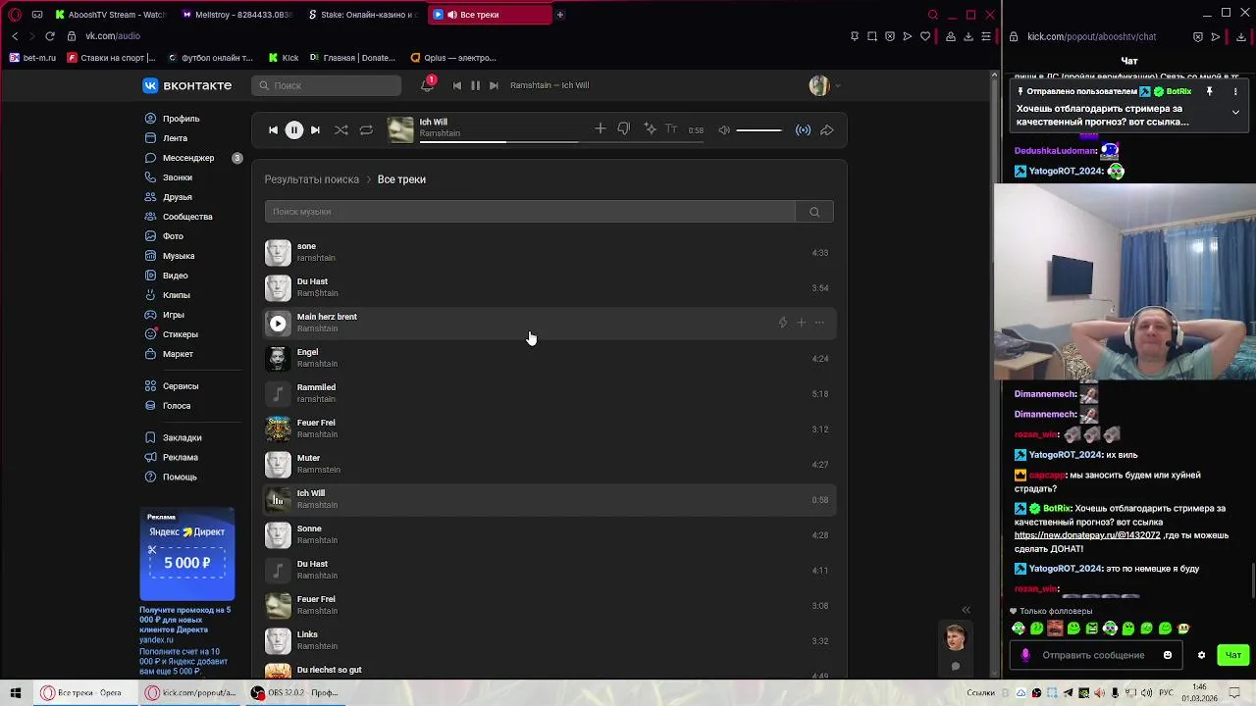Open pinned message three-dot menu in chat

click(x=1235, y=91)
